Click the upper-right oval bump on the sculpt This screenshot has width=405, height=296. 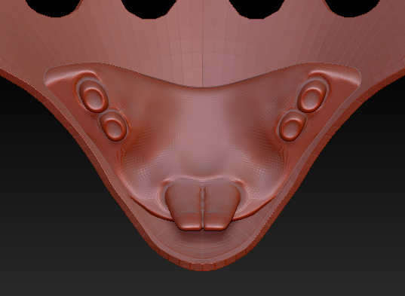click(x=311, y=96)
